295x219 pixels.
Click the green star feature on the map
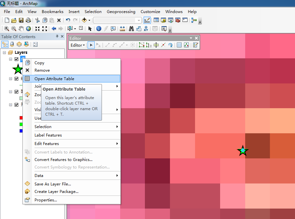coord(243,151)
